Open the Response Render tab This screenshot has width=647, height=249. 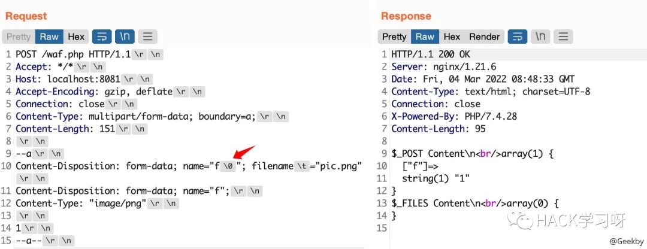click(485, 37)
